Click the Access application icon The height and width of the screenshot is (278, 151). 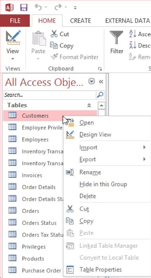10,8
